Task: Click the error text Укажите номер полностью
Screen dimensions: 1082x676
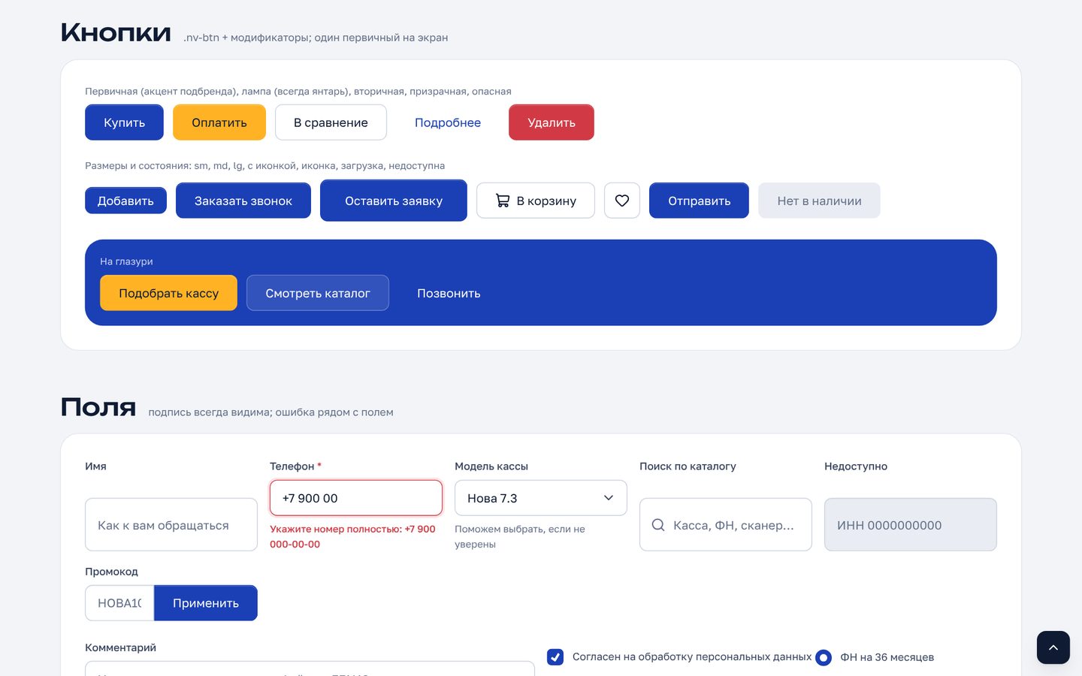Action: pyautogui.click(x=352, y=536)
